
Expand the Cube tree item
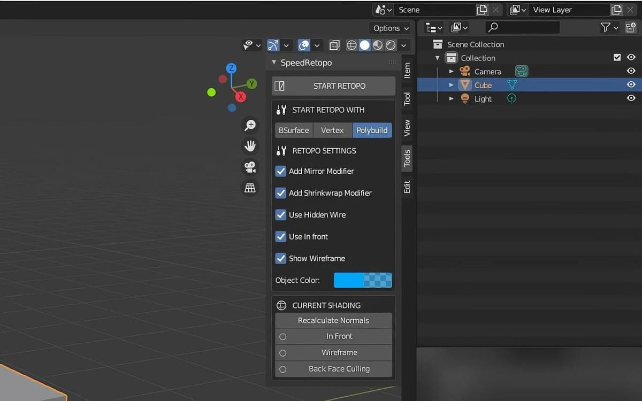click(x=451, y=85)
